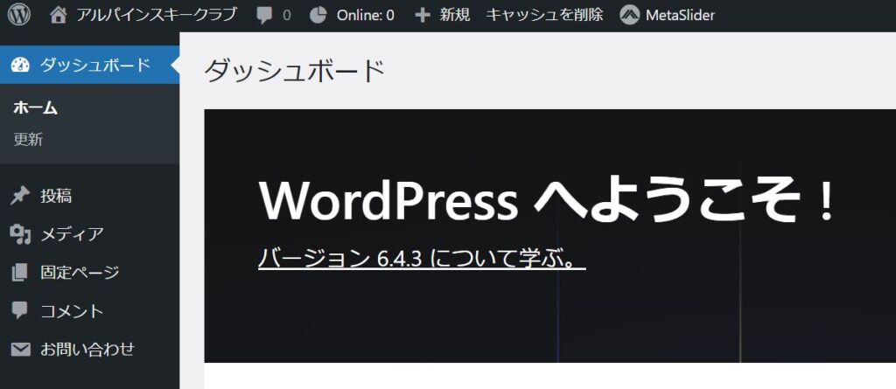Click the Online visitors pie chart icon
The image size is (896, 389).
pos(318,16)
